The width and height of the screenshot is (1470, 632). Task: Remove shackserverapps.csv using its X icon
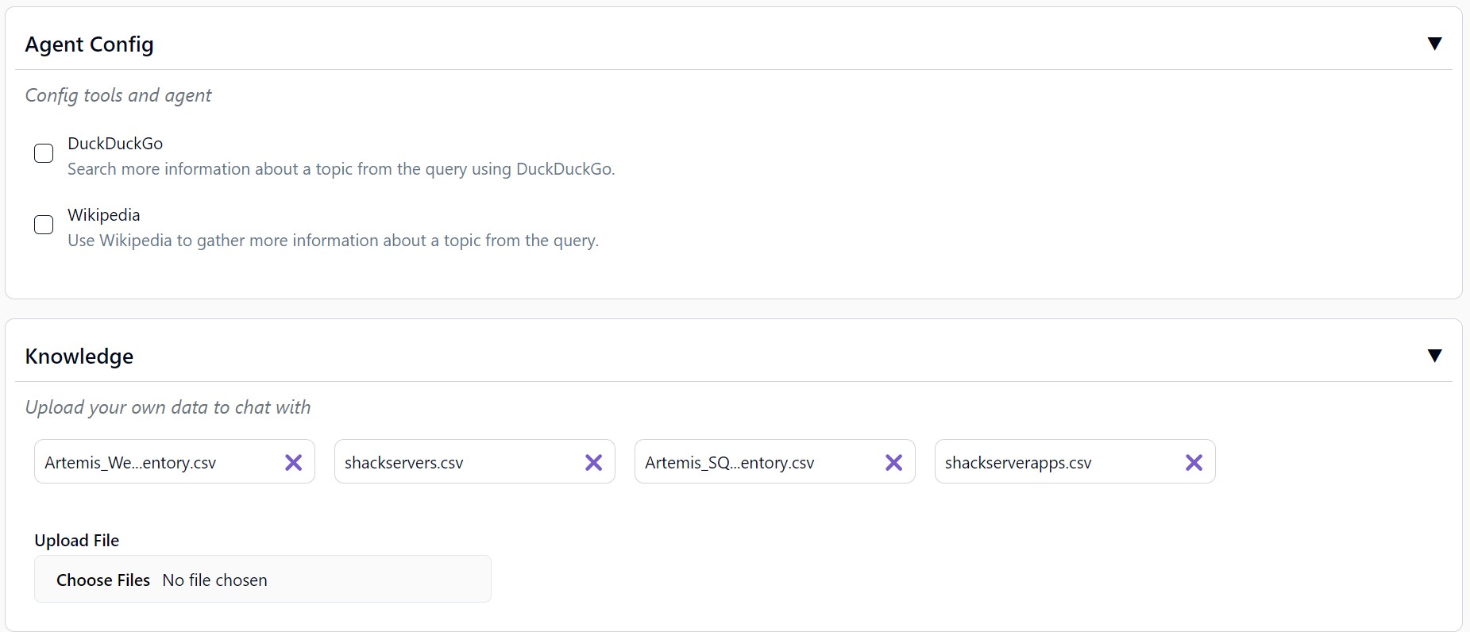point(1194,463)
